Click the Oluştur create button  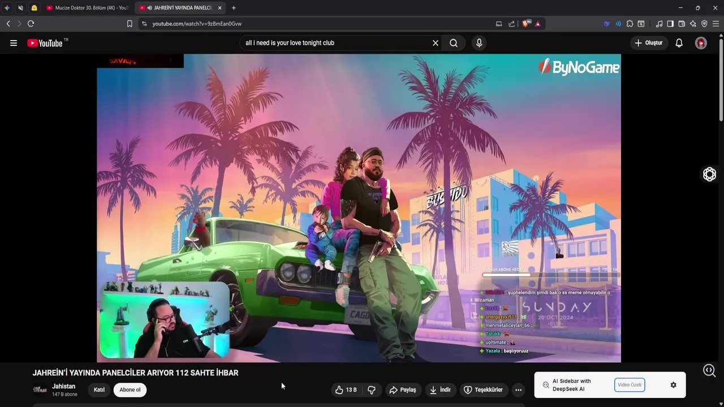[649, 43]
